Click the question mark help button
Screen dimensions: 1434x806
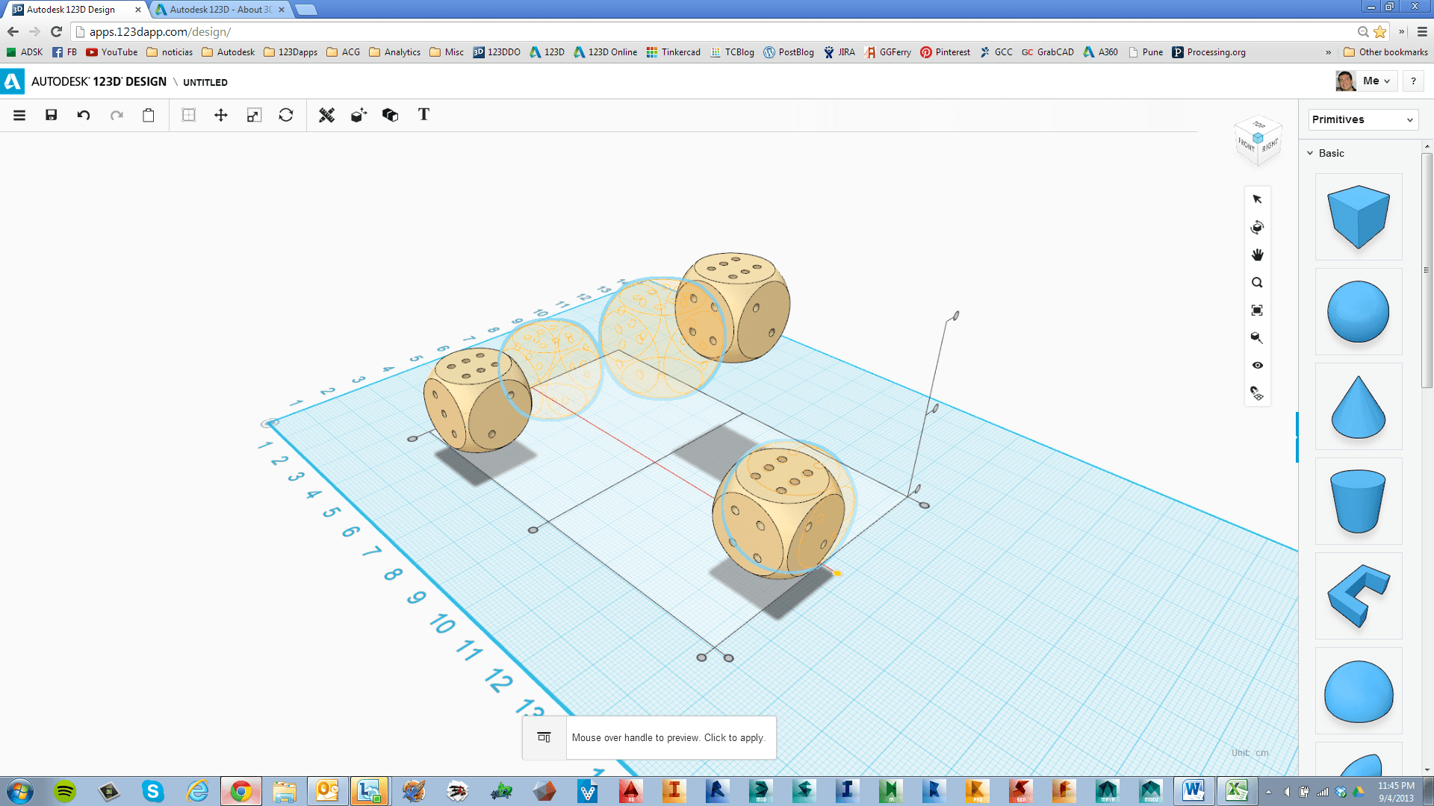point(1413,81)
